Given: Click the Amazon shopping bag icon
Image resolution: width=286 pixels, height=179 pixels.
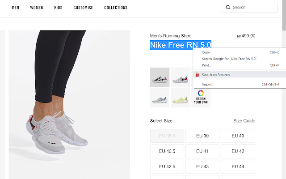Looking at the screenshot, I should (197, 75).
